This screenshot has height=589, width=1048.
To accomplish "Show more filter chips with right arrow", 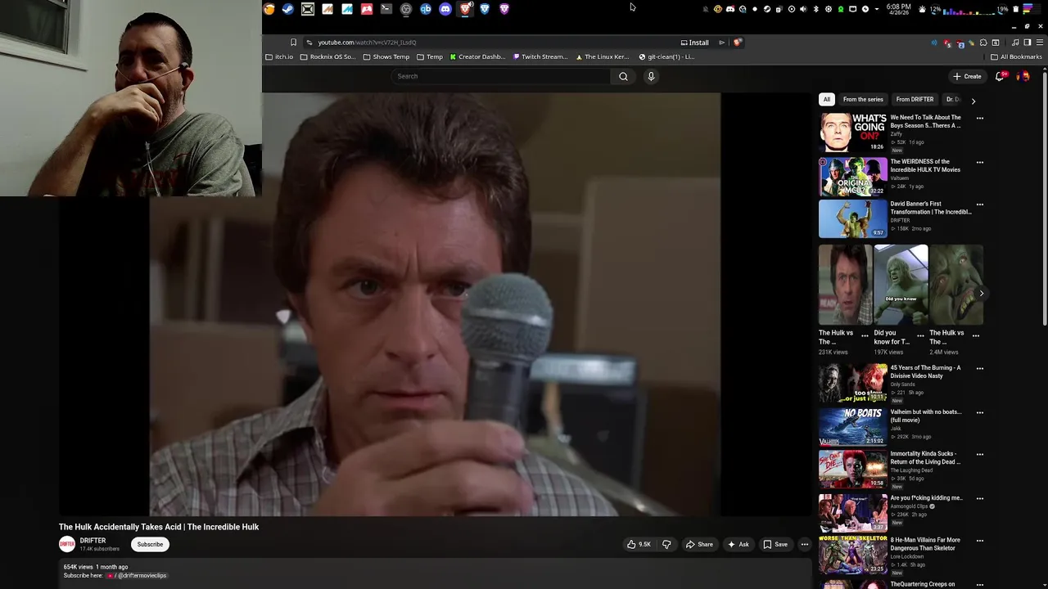I will click(973, 101).
